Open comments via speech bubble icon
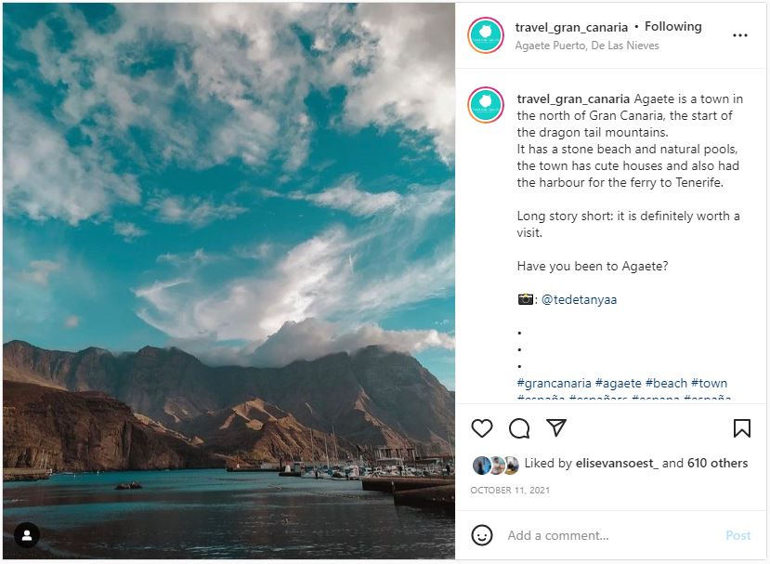The height and width of the screenshot is (564, 770). point(519,428)
